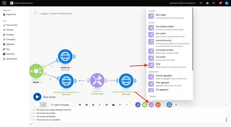This screenshot has height=127, width=231.
Task: Click the history gauge icon
Action: click(x=120, y=105)
